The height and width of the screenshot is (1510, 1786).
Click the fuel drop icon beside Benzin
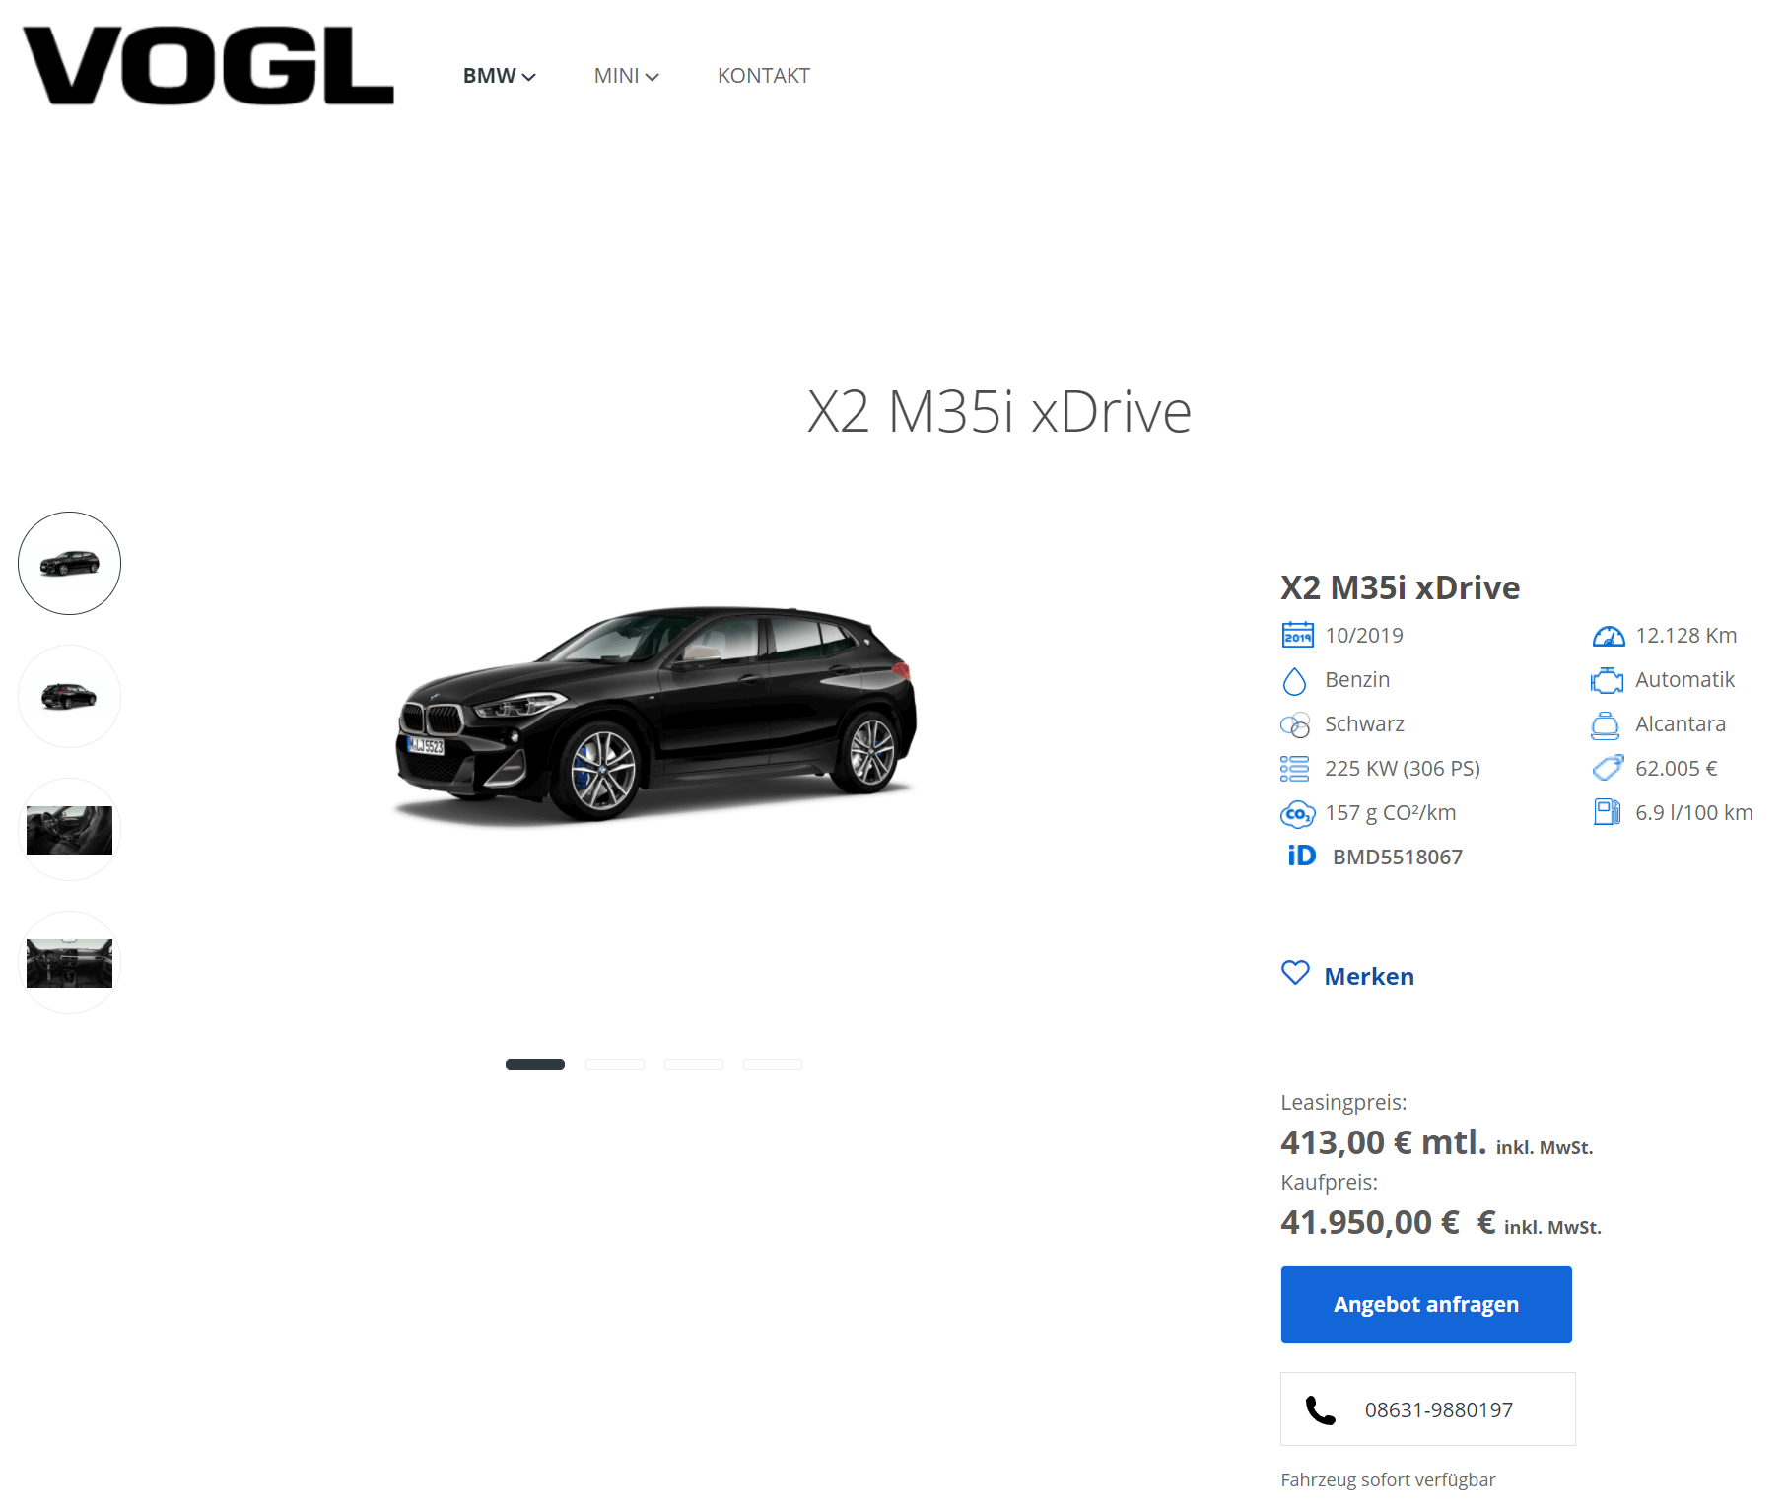click(1294, 680)
